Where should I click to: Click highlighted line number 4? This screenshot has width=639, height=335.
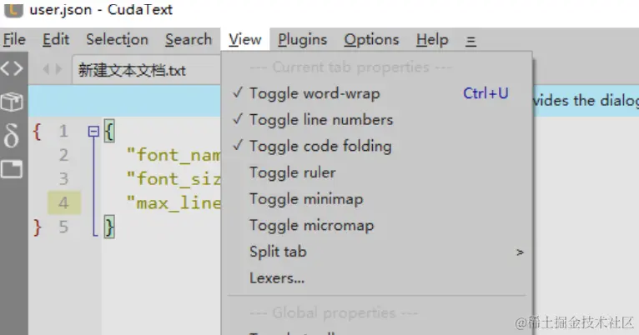(63, 202)
